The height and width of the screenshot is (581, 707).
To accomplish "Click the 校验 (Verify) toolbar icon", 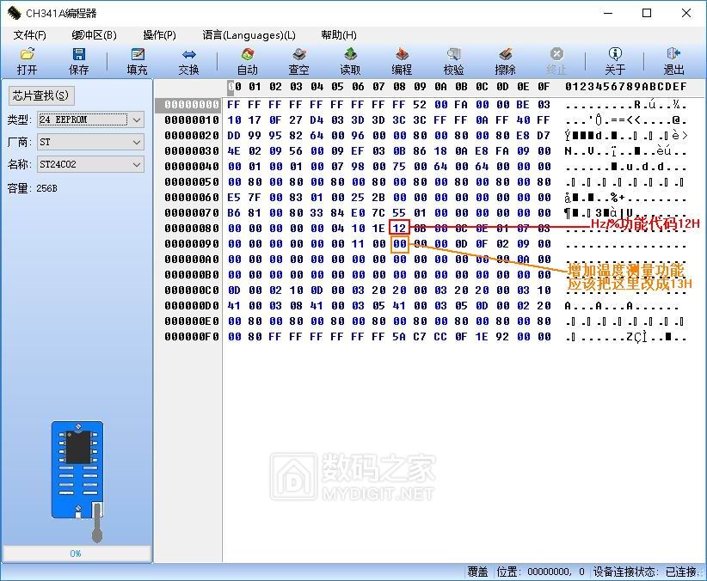I will coord(453,61).
